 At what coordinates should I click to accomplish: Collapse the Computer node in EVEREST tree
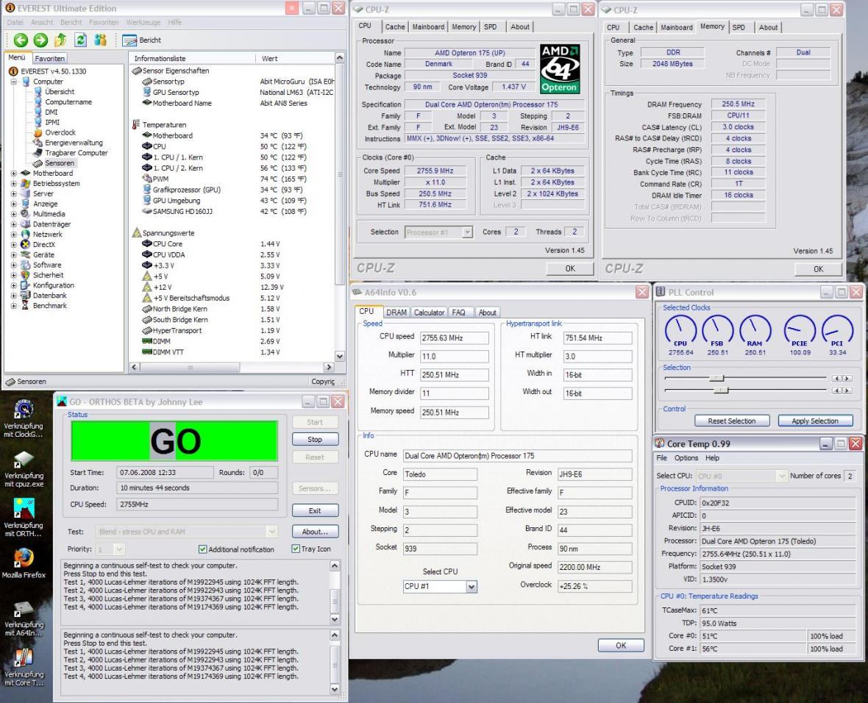(x=14, y=82)
